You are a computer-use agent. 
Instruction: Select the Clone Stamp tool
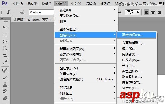[5, 84]
